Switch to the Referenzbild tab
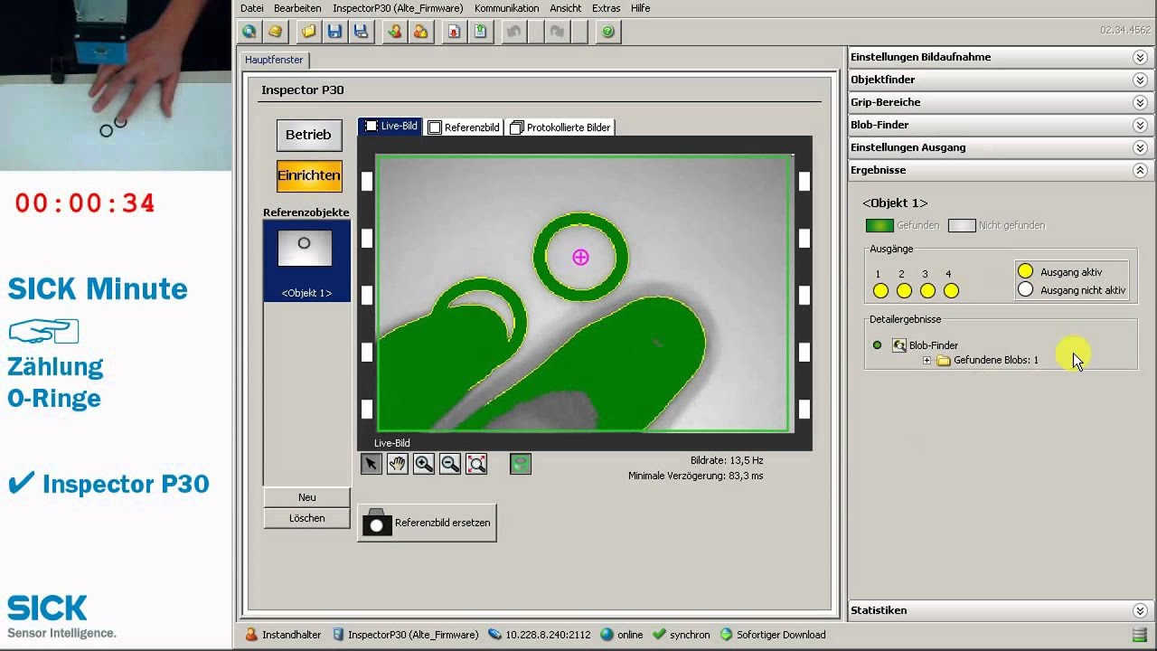Viewport: 1157px width, 651px height. pos(464,127)
